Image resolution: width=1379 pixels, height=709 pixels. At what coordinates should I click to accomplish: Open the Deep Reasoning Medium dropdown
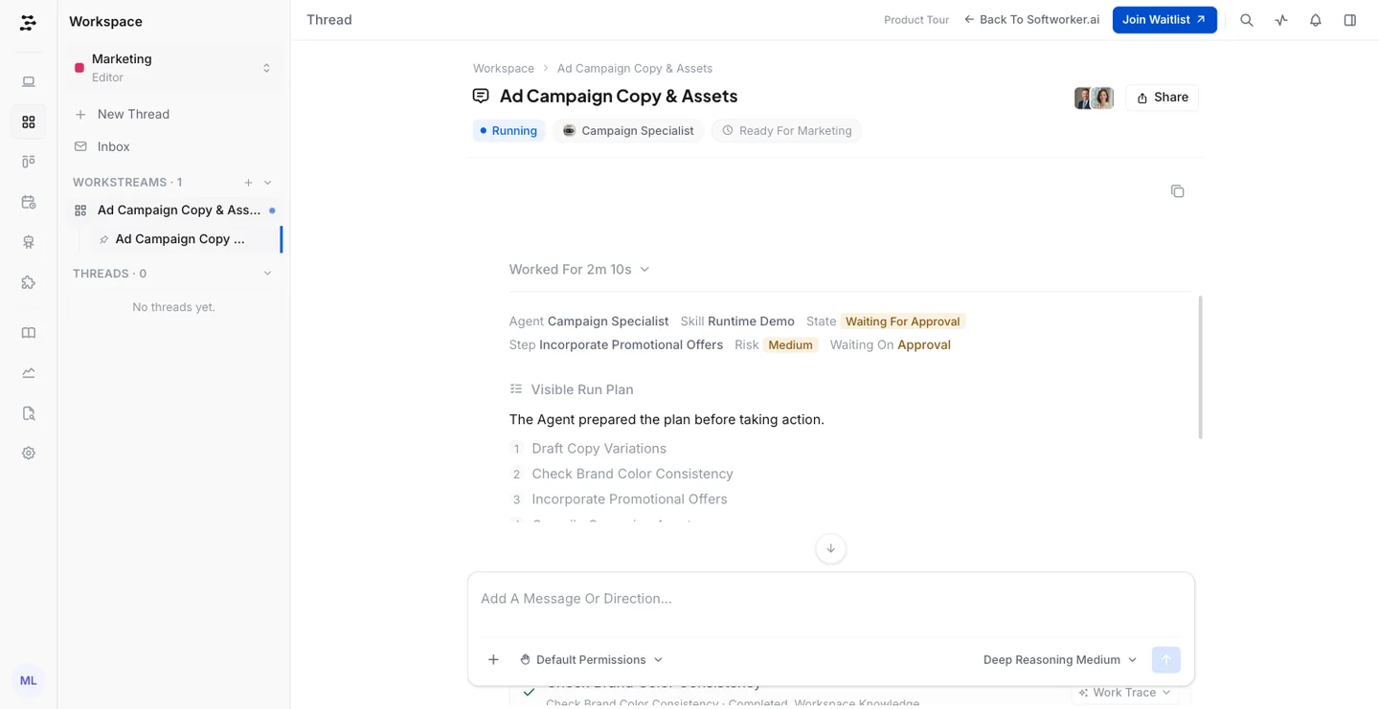point(1060,659)
